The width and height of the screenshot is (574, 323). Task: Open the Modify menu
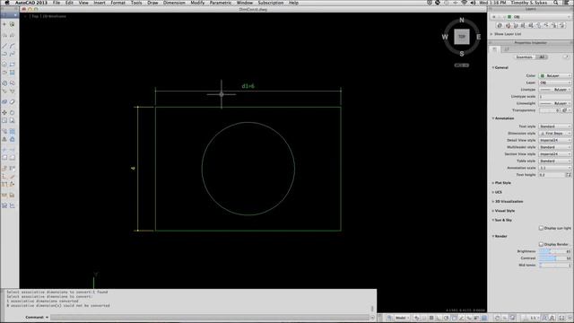click(197, 3)
